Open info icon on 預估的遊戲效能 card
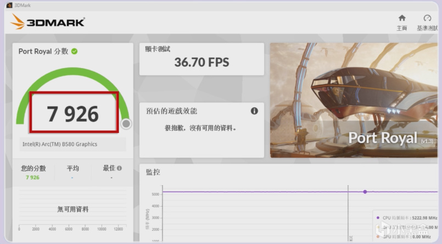This screenshot has width=442, height=244. coord(254,111)
